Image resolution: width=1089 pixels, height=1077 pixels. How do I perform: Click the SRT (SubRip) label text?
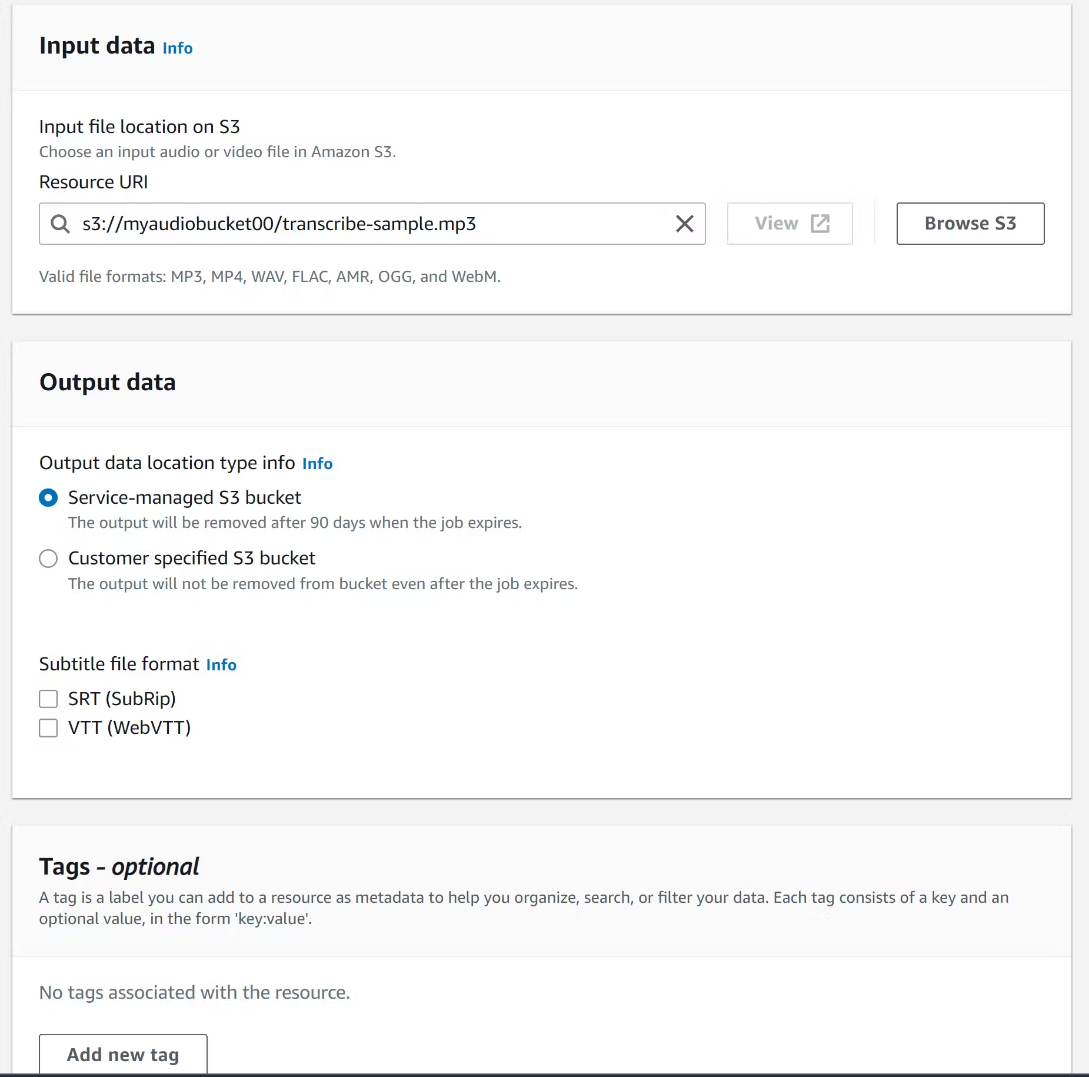(x=122, y=699)
